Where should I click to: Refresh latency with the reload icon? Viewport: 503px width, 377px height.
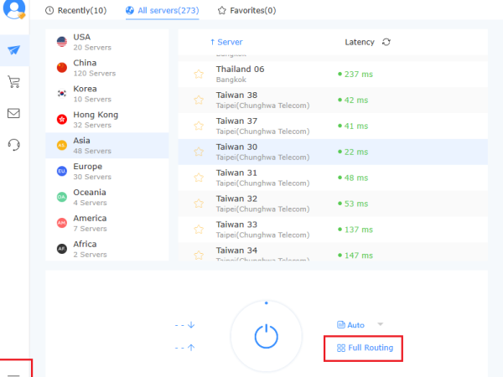(386, 42)
